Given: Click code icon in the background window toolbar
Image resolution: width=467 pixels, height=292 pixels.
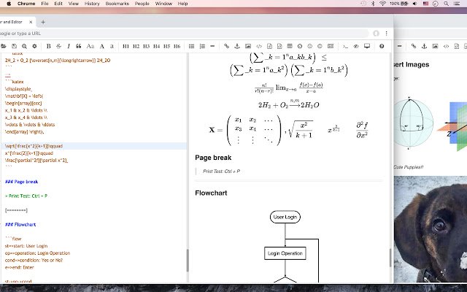Looking at the screenshot, I should tap(446, 46).
